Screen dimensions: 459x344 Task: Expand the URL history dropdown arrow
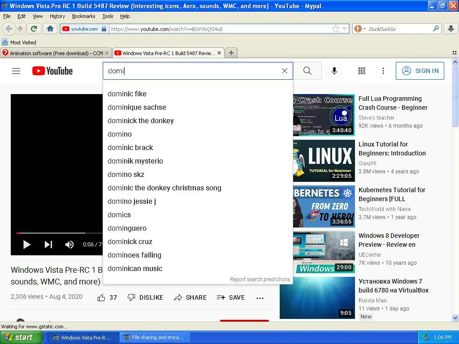(x=345, y=29)
